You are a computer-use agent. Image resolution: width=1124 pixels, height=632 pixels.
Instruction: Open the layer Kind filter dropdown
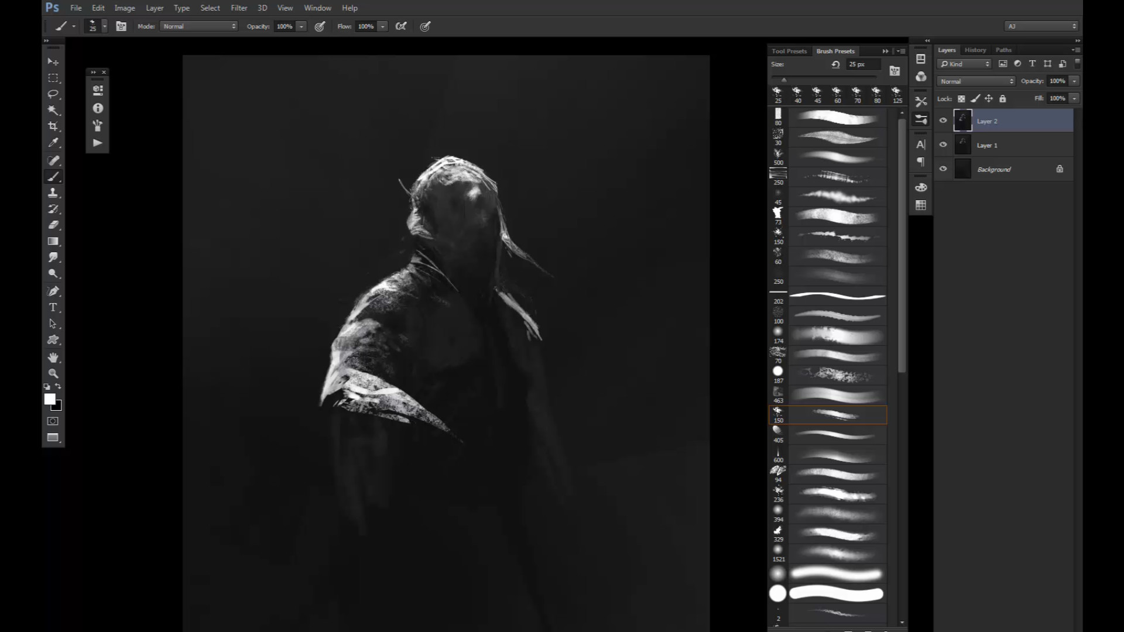[964, 64]
